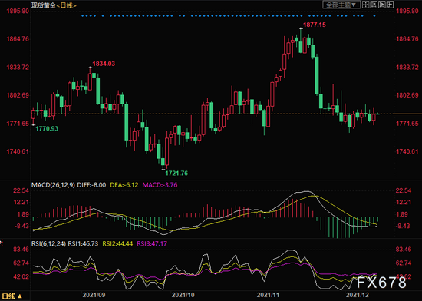Click the 1877.15 high price marker
This screenshot has height=301, width=422.
[315, 25]
